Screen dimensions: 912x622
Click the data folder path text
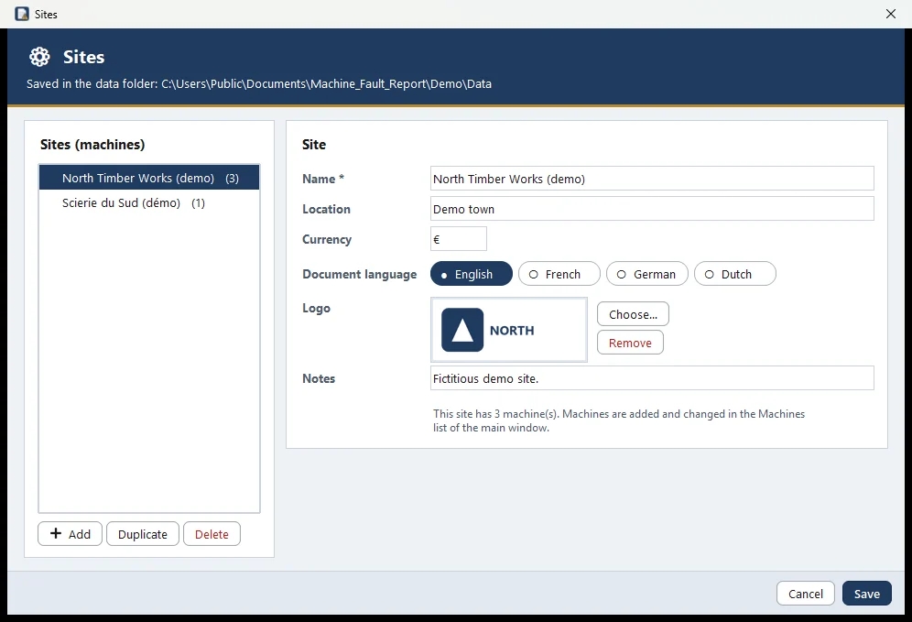click(x=326, y=83)
